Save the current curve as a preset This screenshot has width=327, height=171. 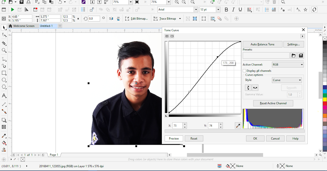301,55
